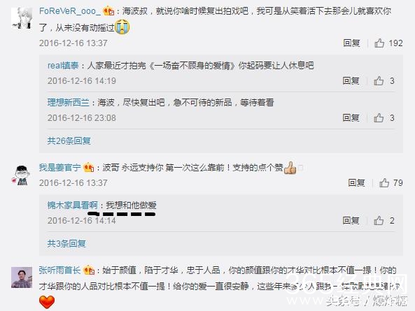Image resolution: width=415 pixels, height=311 pixels.
Task: Click thumbs-up on 锦木家具看啊's reply
Action: 379,220
